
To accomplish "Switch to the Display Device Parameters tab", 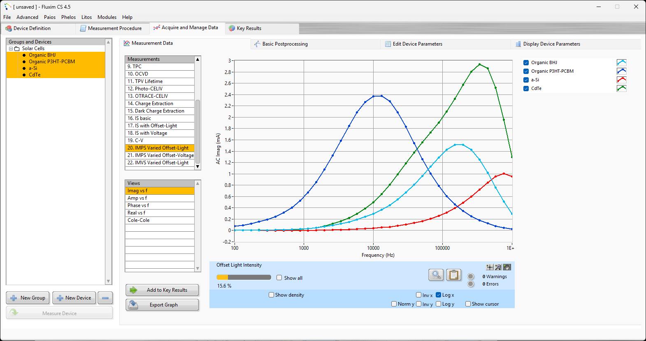I will click(x=576, y=44).
